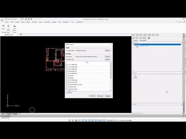
Task: Toggle LineWeight display in the status bar
Action: coord(93,120)
